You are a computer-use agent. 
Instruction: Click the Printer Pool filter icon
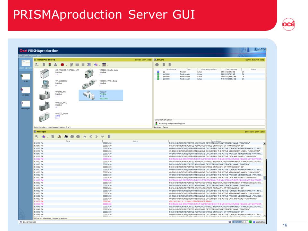point(96,64)
